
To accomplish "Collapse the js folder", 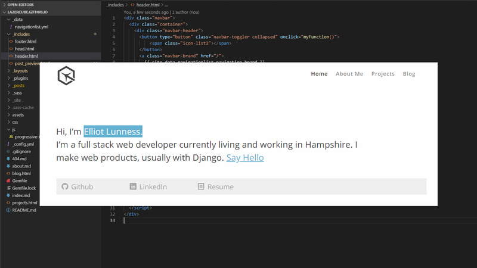I will tap(8, 129).
